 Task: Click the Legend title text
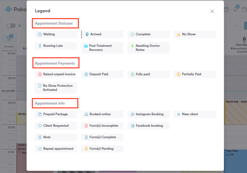coord(43,11)
